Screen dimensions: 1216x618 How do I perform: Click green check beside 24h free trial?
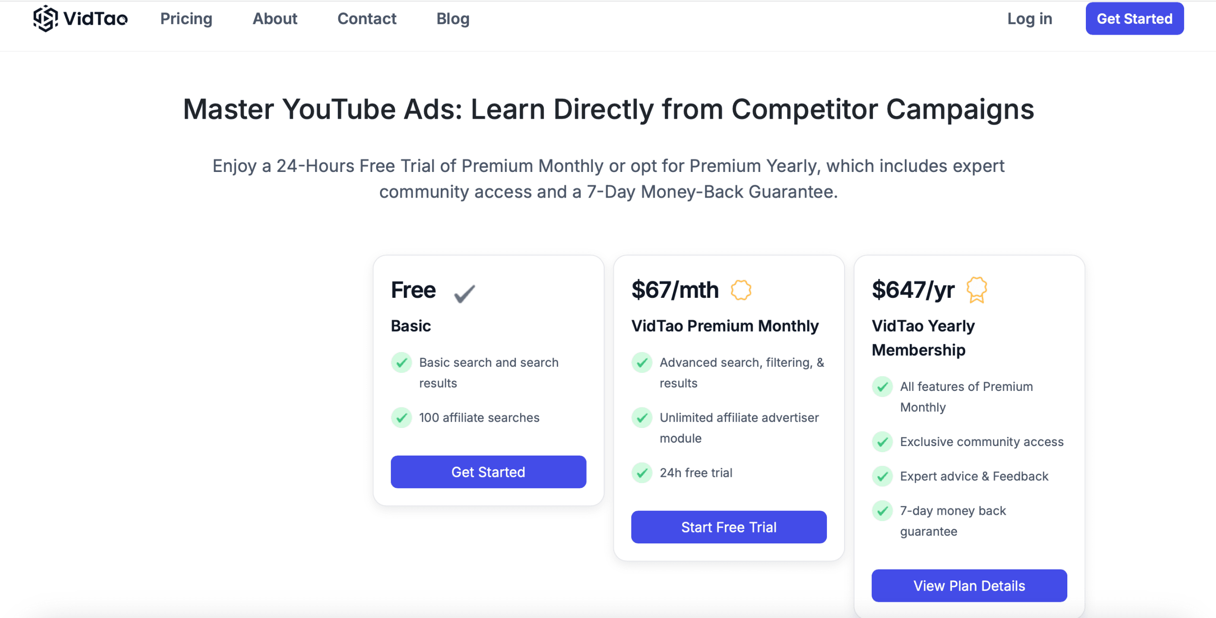pyautogui.click(x=642, y=473)
